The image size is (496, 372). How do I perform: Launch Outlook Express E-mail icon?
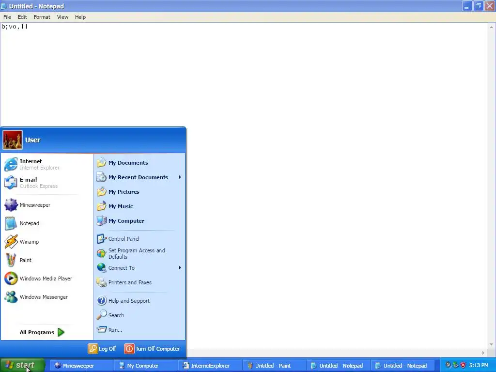[x=11, y=183]
